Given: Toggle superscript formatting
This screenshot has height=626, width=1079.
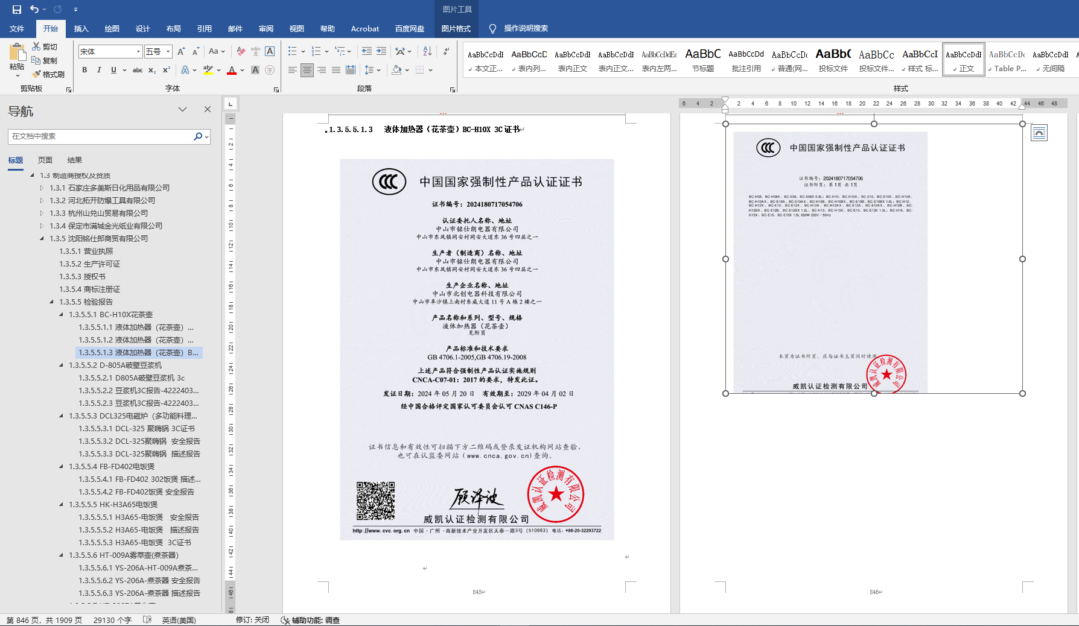Looking at the screenshot, I should [x=167, y=70].
